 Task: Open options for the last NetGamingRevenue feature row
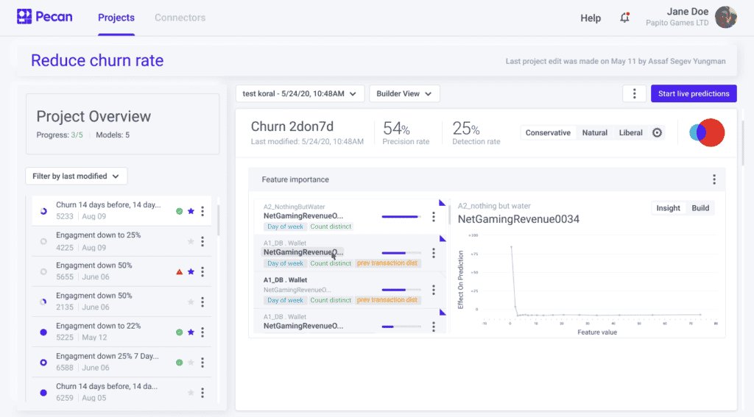(x=433, y=327)
